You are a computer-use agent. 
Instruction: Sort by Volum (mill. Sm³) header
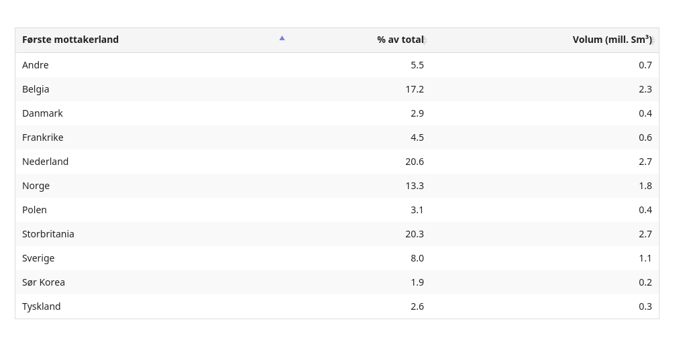(x=611, y=40)
